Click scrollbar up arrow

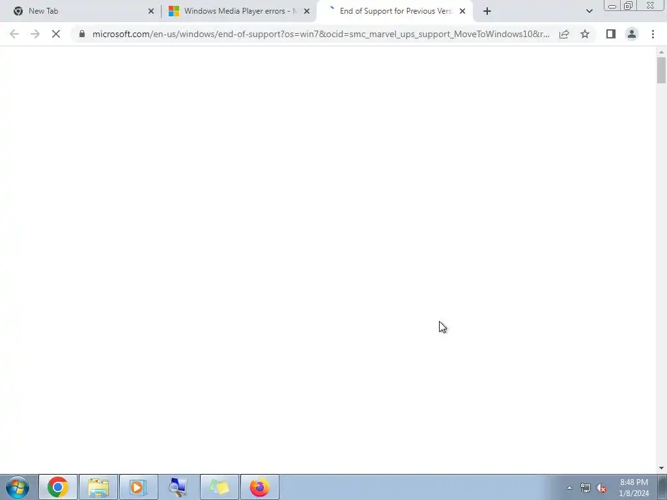pos(661,52)
